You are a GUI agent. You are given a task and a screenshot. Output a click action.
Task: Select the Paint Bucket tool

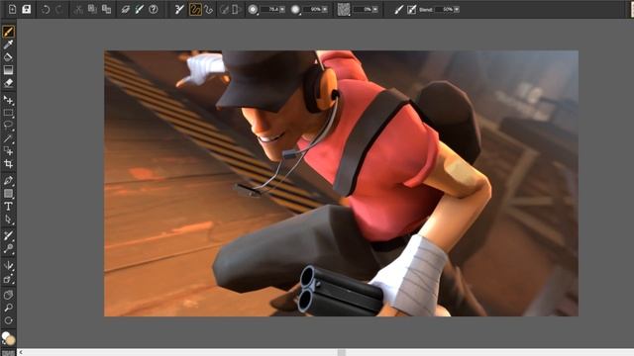point(8,57)
